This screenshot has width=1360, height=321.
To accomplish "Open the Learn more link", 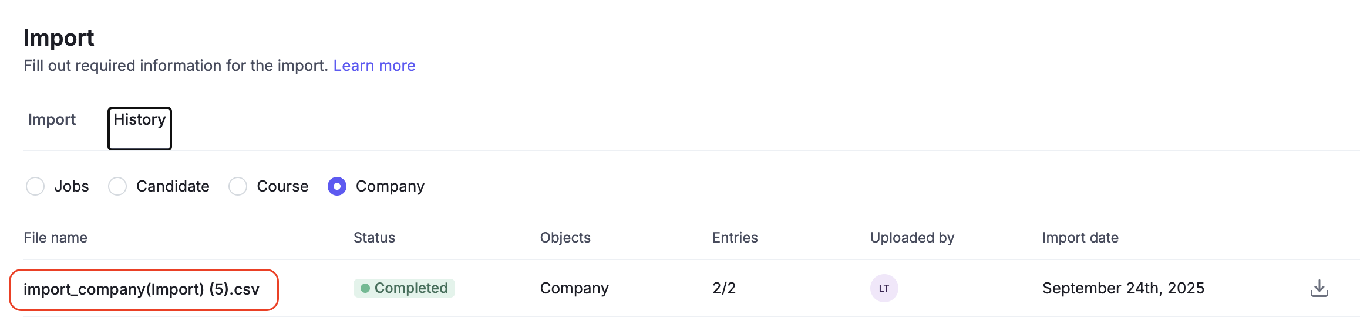I will point(374,66).
